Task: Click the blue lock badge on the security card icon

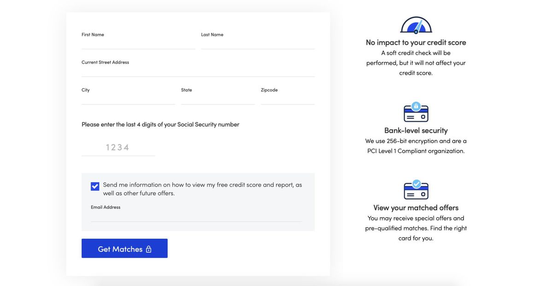Action: point(416,106)
